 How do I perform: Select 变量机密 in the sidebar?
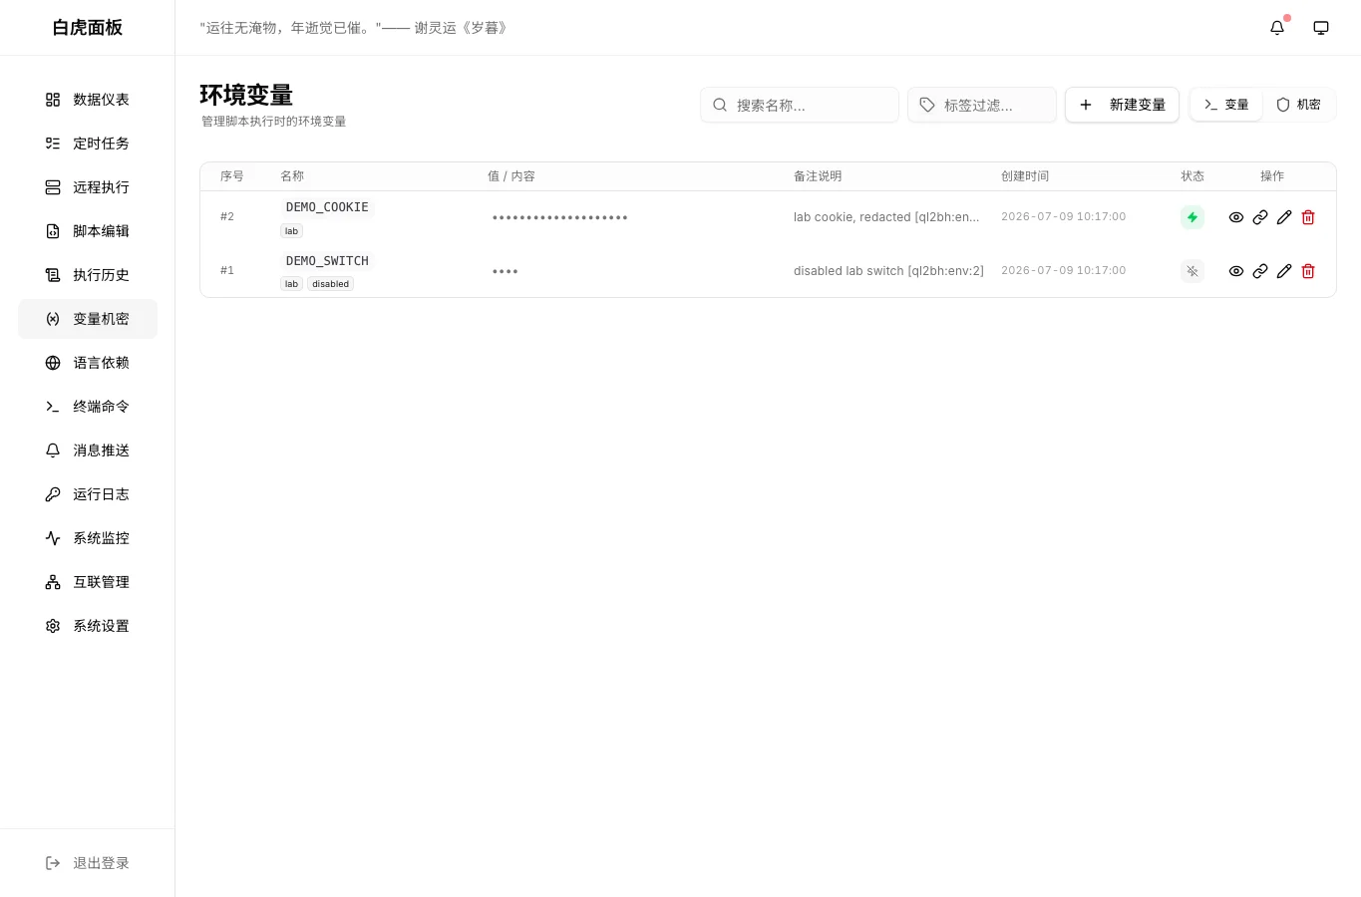(x=88, y=319)
